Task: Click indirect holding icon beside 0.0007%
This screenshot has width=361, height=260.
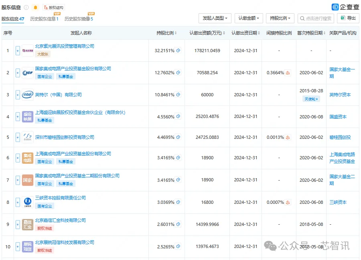Action: (x=288, y=203)
